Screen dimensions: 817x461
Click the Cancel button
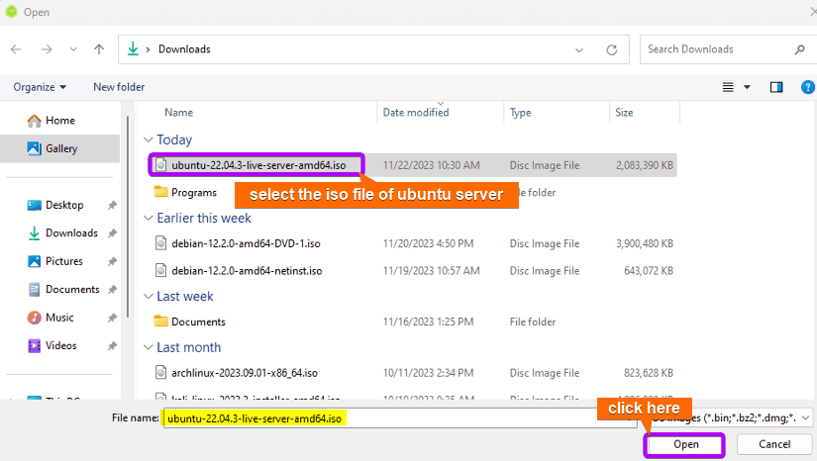(x=774, y=445)
